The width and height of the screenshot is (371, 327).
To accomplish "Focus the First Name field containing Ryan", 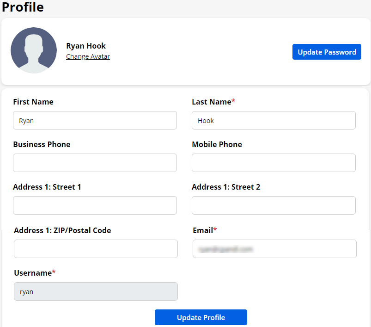I will (95, 120).
